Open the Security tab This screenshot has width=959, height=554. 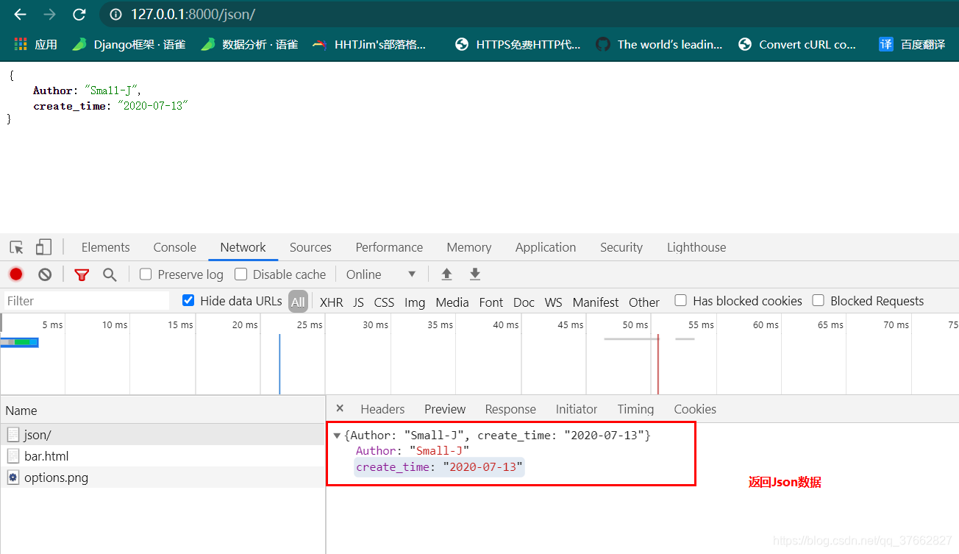click(x=621, y=247)
